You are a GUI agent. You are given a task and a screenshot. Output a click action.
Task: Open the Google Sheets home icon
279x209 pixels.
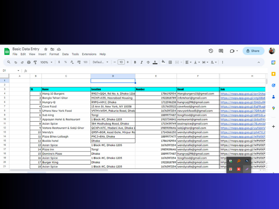tap(7, 52)
